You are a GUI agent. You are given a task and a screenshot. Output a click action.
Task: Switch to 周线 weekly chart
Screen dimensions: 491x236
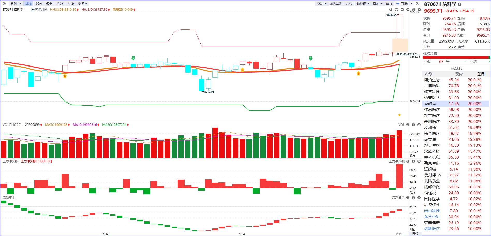[x=60, y=4]
